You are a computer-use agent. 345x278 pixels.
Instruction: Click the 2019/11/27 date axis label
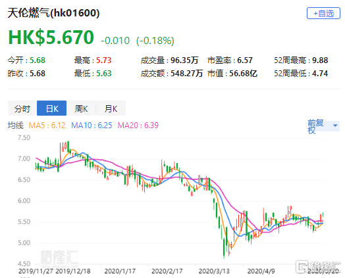tap(36, 271)
